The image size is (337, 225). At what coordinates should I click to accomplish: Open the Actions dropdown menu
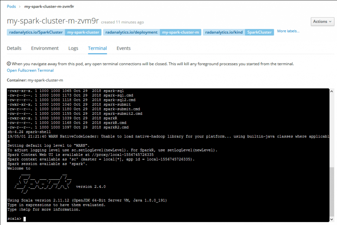[322, 21]
